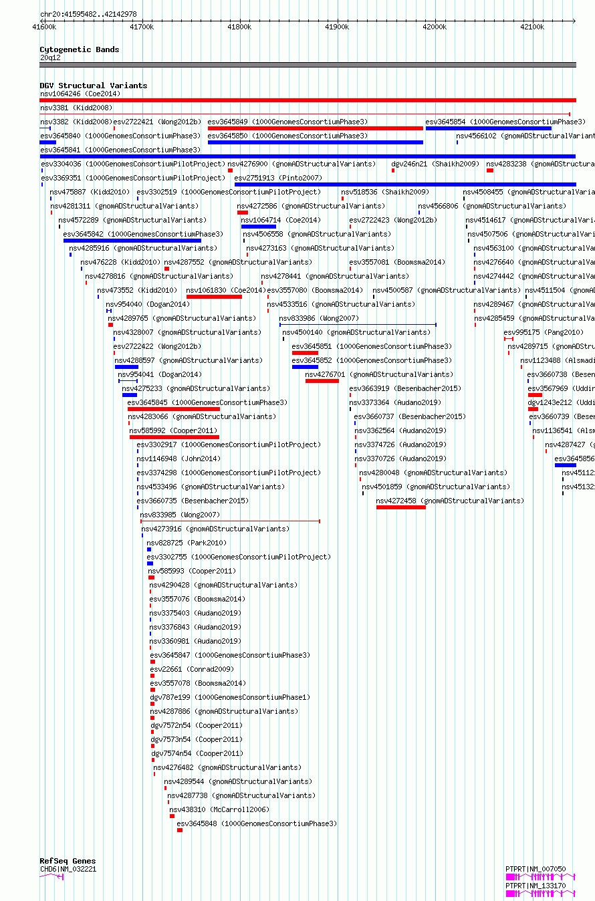
Task: Open the DGV Structural Variants track title
Action: point(94,86)
